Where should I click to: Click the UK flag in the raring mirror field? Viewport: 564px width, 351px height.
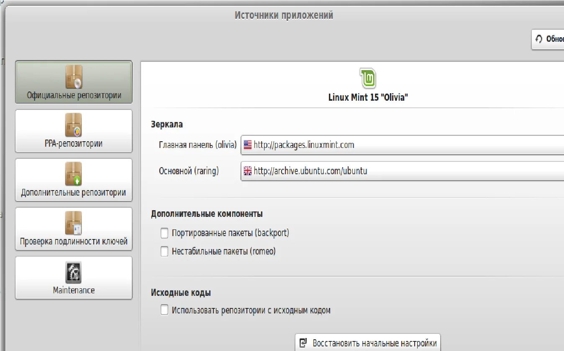pos(247,170)
